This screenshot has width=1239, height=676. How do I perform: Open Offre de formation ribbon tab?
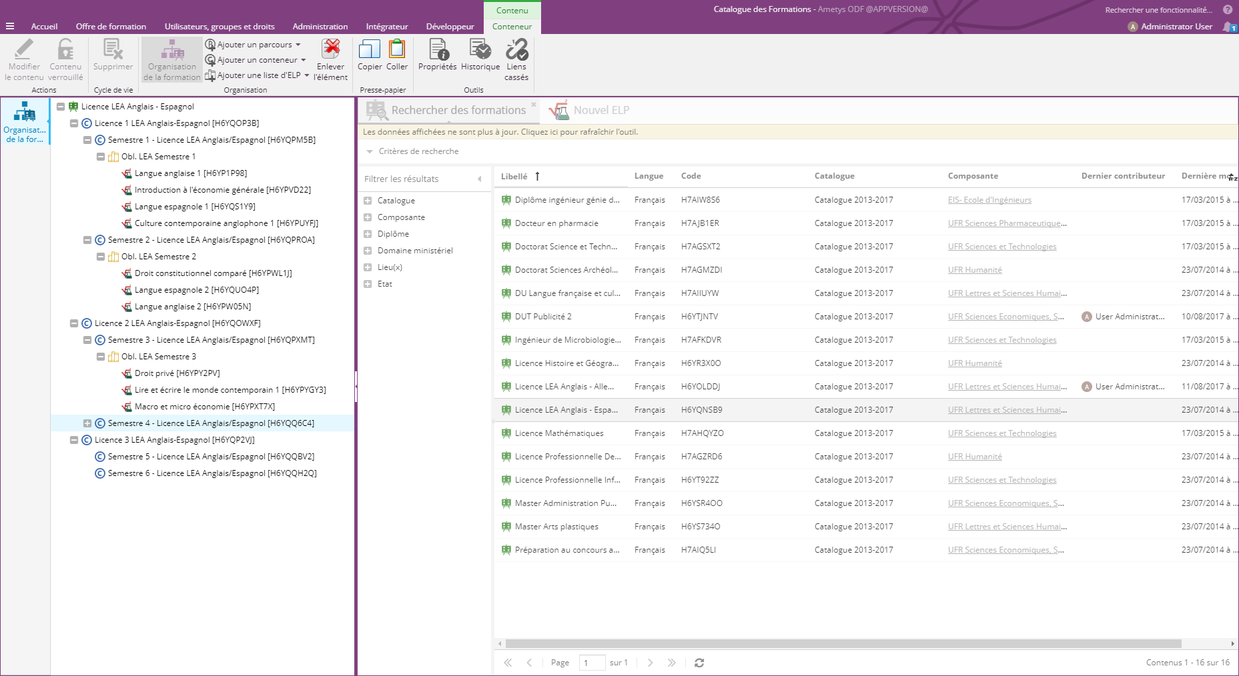[x=111, y=27]
